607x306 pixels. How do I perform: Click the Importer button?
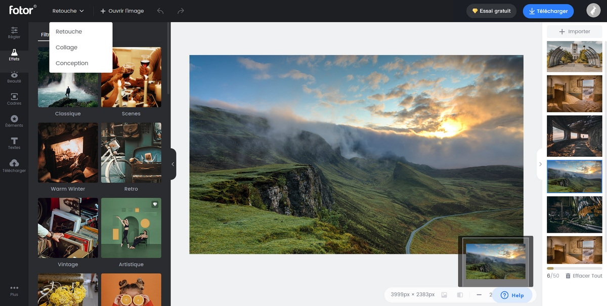[575, 31]
